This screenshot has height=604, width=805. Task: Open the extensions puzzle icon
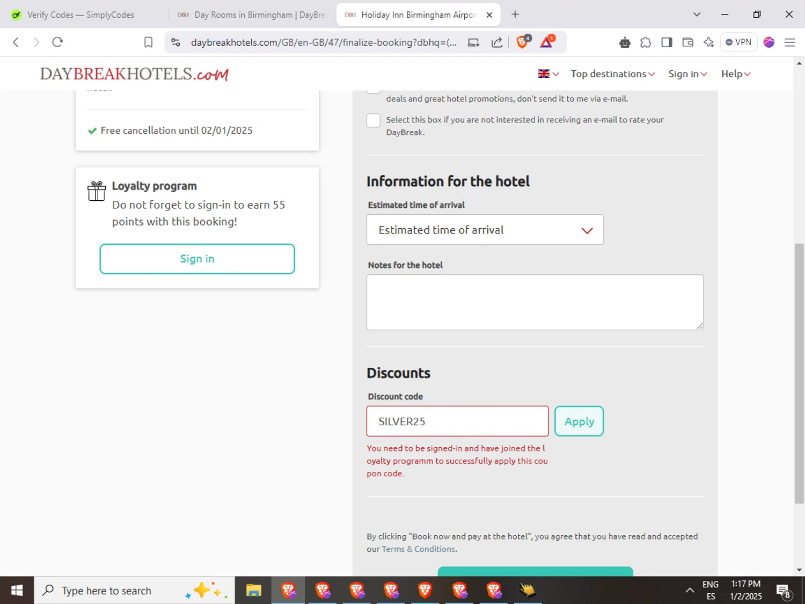pyautogui.click(x=646, y=42)
